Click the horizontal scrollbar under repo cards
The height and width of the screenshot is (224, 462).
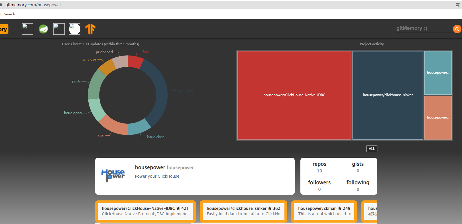145,223
